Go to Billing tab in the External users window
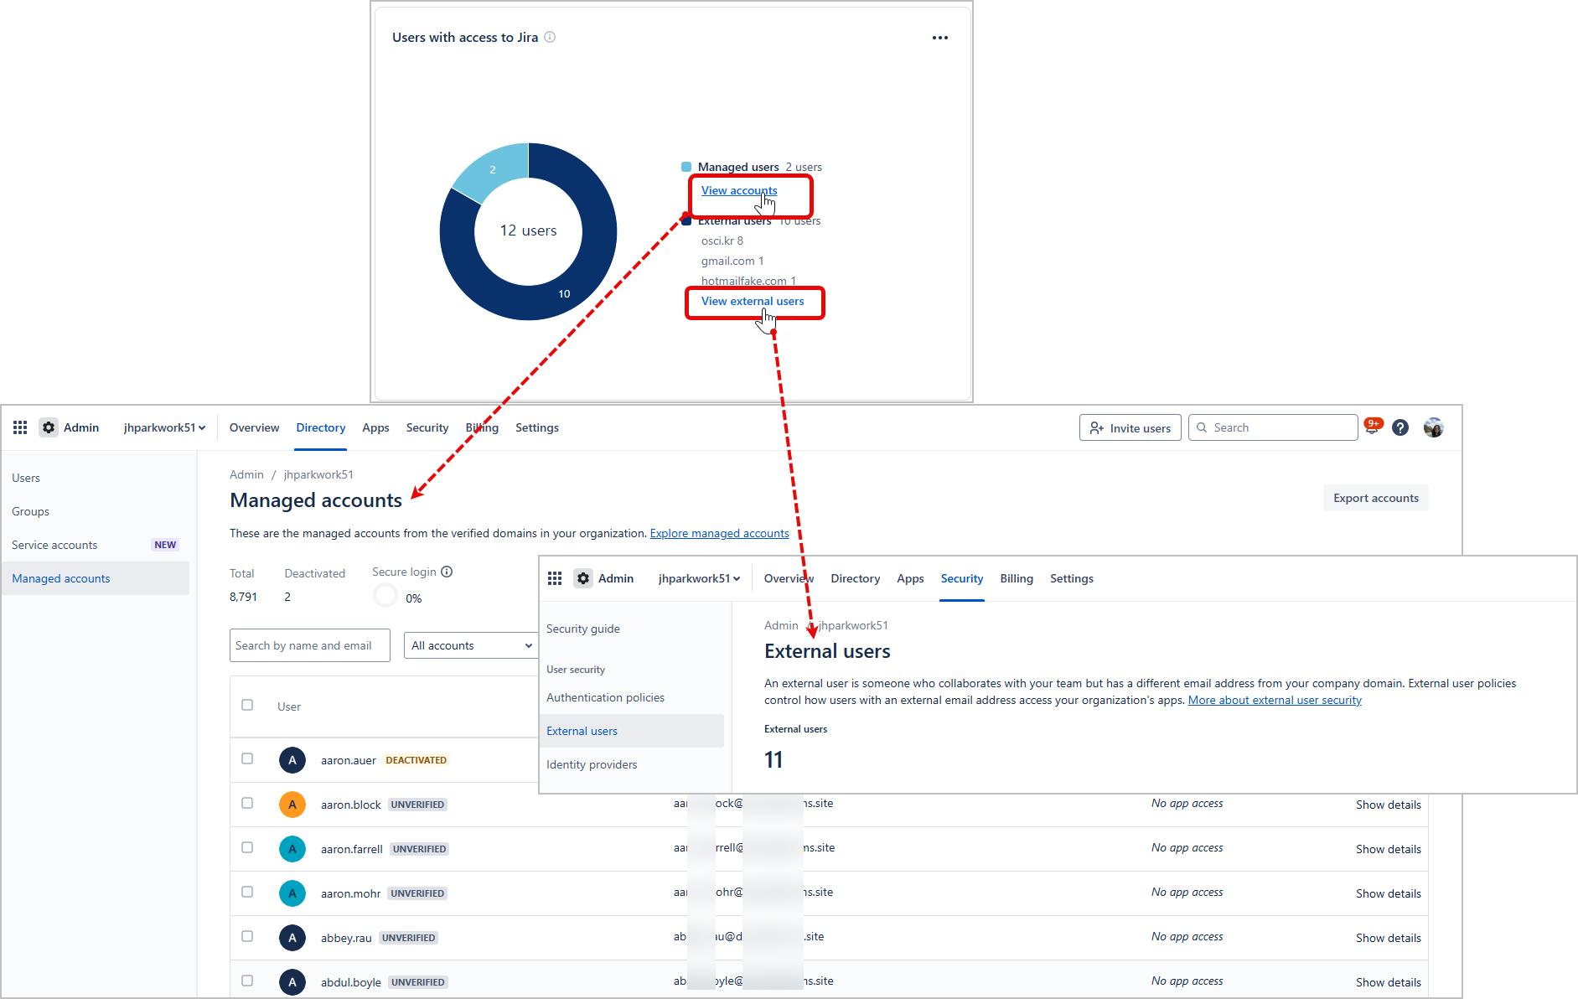The width and height of the screenshot is (1578, 999). point(1017,578)
